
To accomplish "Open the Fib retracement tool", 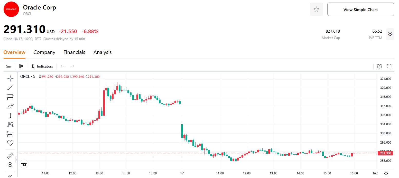I will [10, 97].
